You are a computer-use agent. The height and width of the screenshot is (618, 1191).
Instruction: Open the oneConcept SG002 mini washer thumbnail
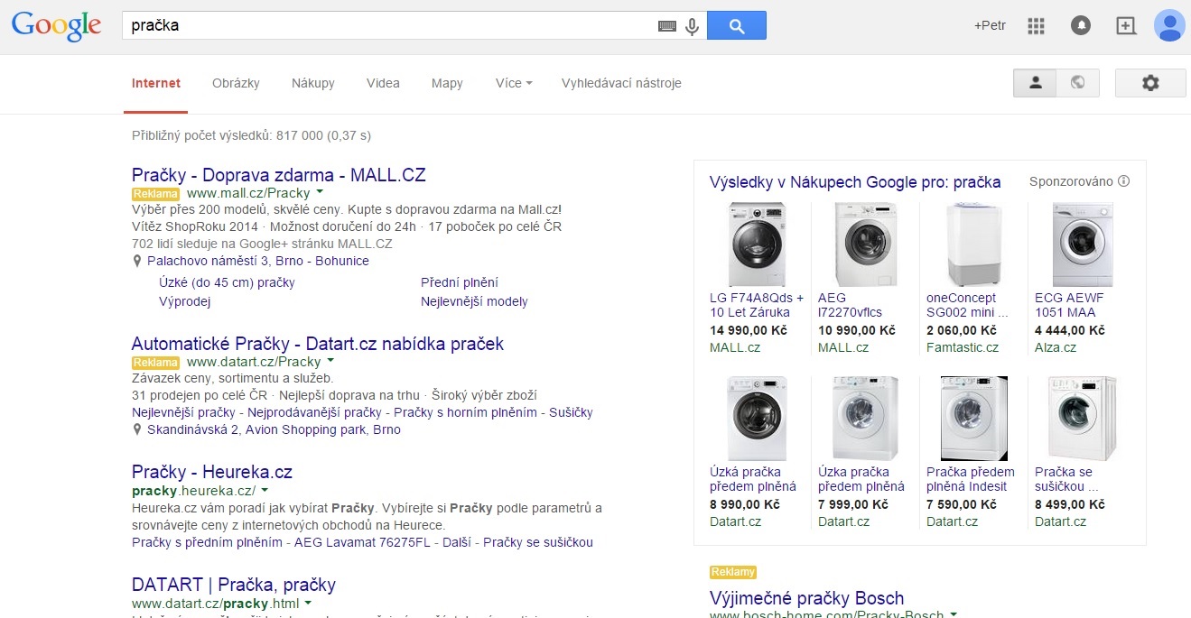973,244
